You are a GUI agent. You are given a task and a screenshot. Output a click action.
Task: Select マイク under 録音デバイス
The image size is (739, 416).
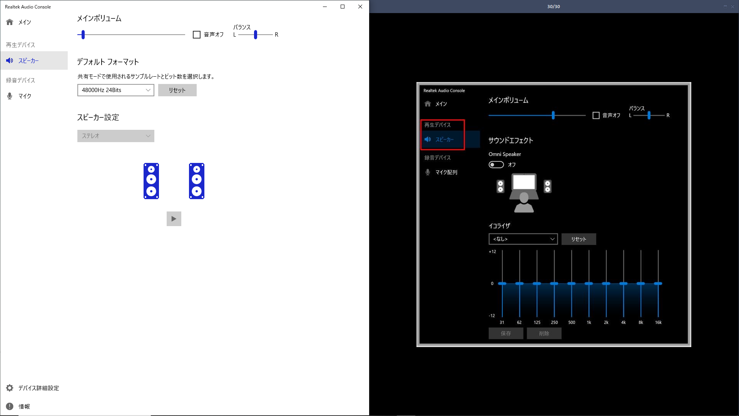[34, 96]
